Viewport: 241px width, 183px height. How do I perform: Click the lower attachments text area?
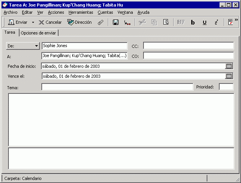pos(121,158)
